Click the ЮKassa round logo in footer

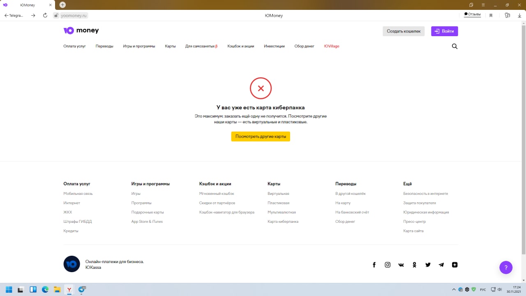tap(72, 264)
